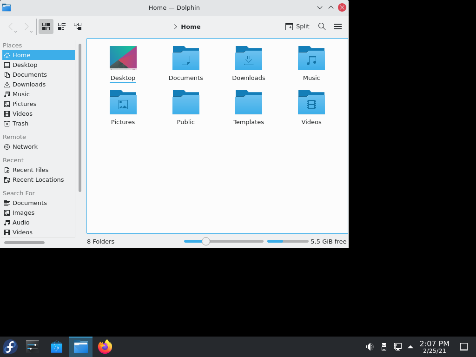Select Home in Places panel
This screenshot has width=476, height=357.
(39, 55)
